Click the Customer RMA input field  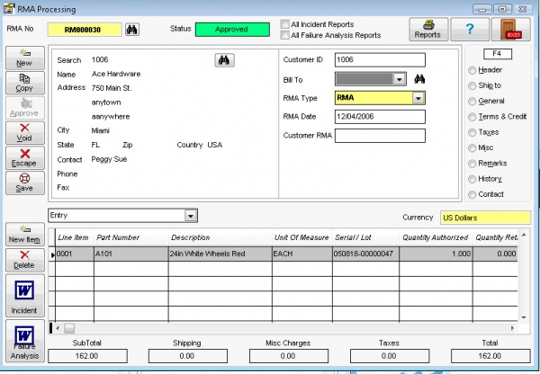coord(379,136)
